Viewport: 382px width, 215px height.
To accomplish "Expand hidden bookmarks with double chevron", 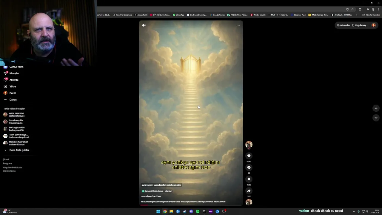I will [356, 15].
